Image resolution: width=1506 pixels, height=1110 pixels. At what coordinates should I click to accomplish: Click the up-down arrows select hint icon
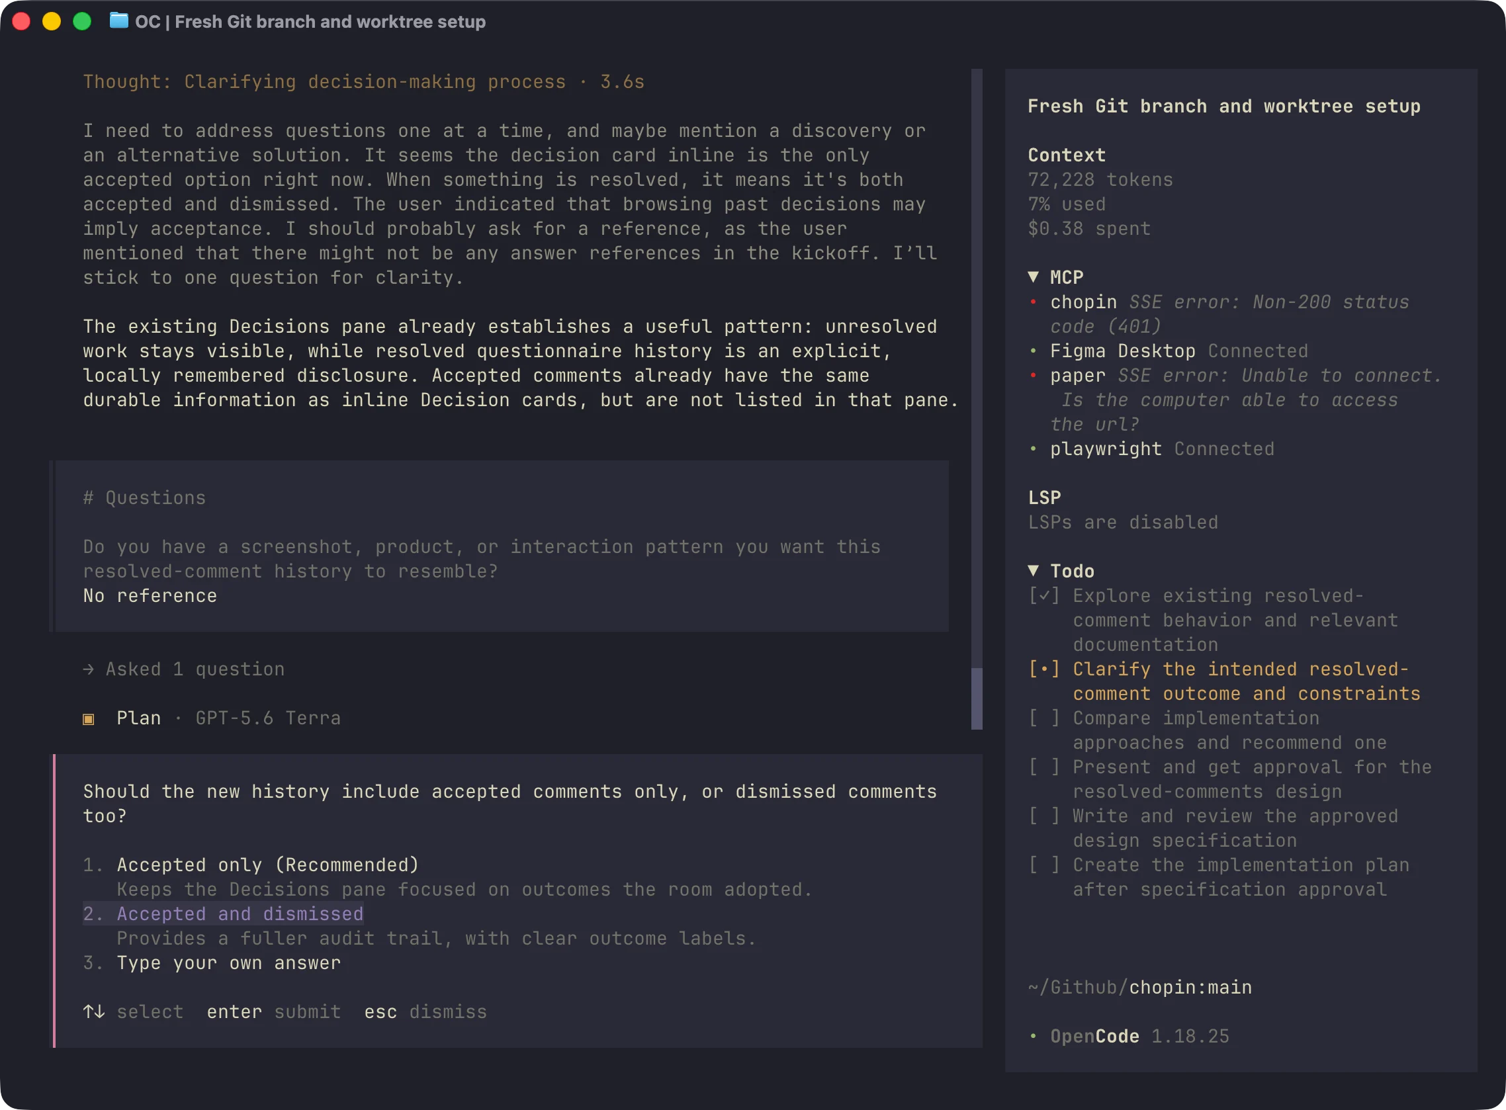pos(93,1011)
